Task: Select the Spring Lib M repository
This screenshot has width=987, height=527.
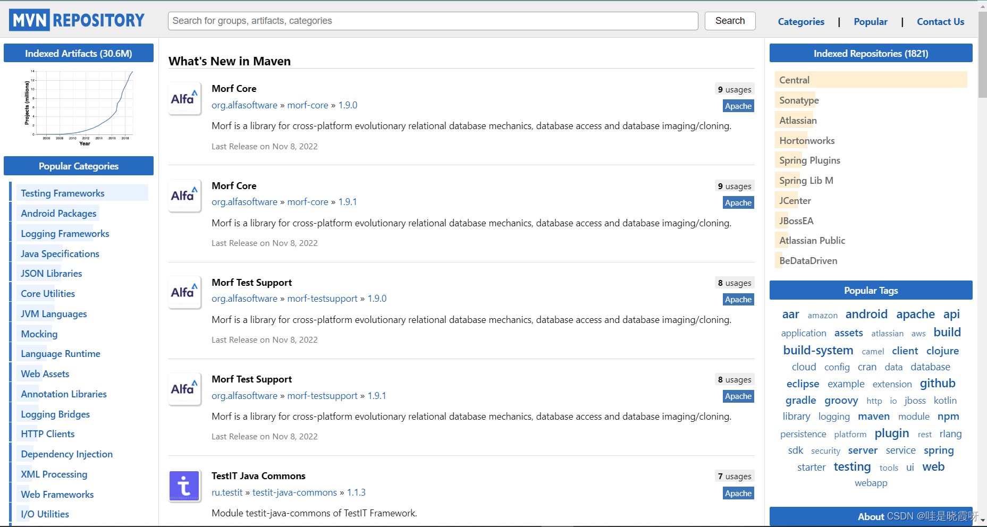Action: click(806, 181)
